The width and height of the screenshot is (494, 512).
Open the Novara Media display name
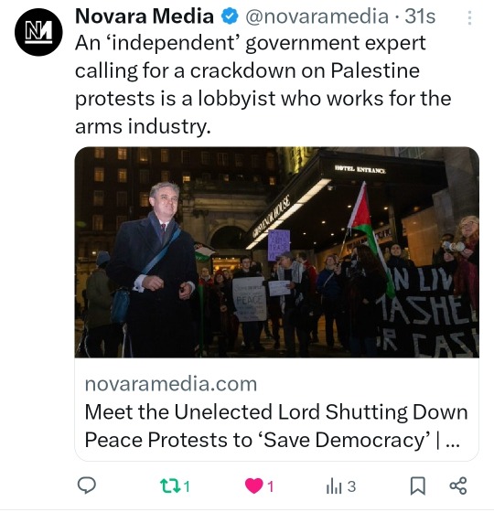[145, 16]
